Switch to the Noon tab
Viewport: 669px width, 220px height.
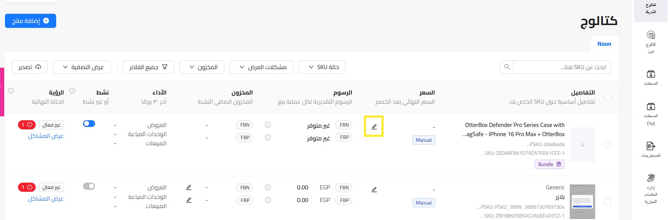[604, 44]
